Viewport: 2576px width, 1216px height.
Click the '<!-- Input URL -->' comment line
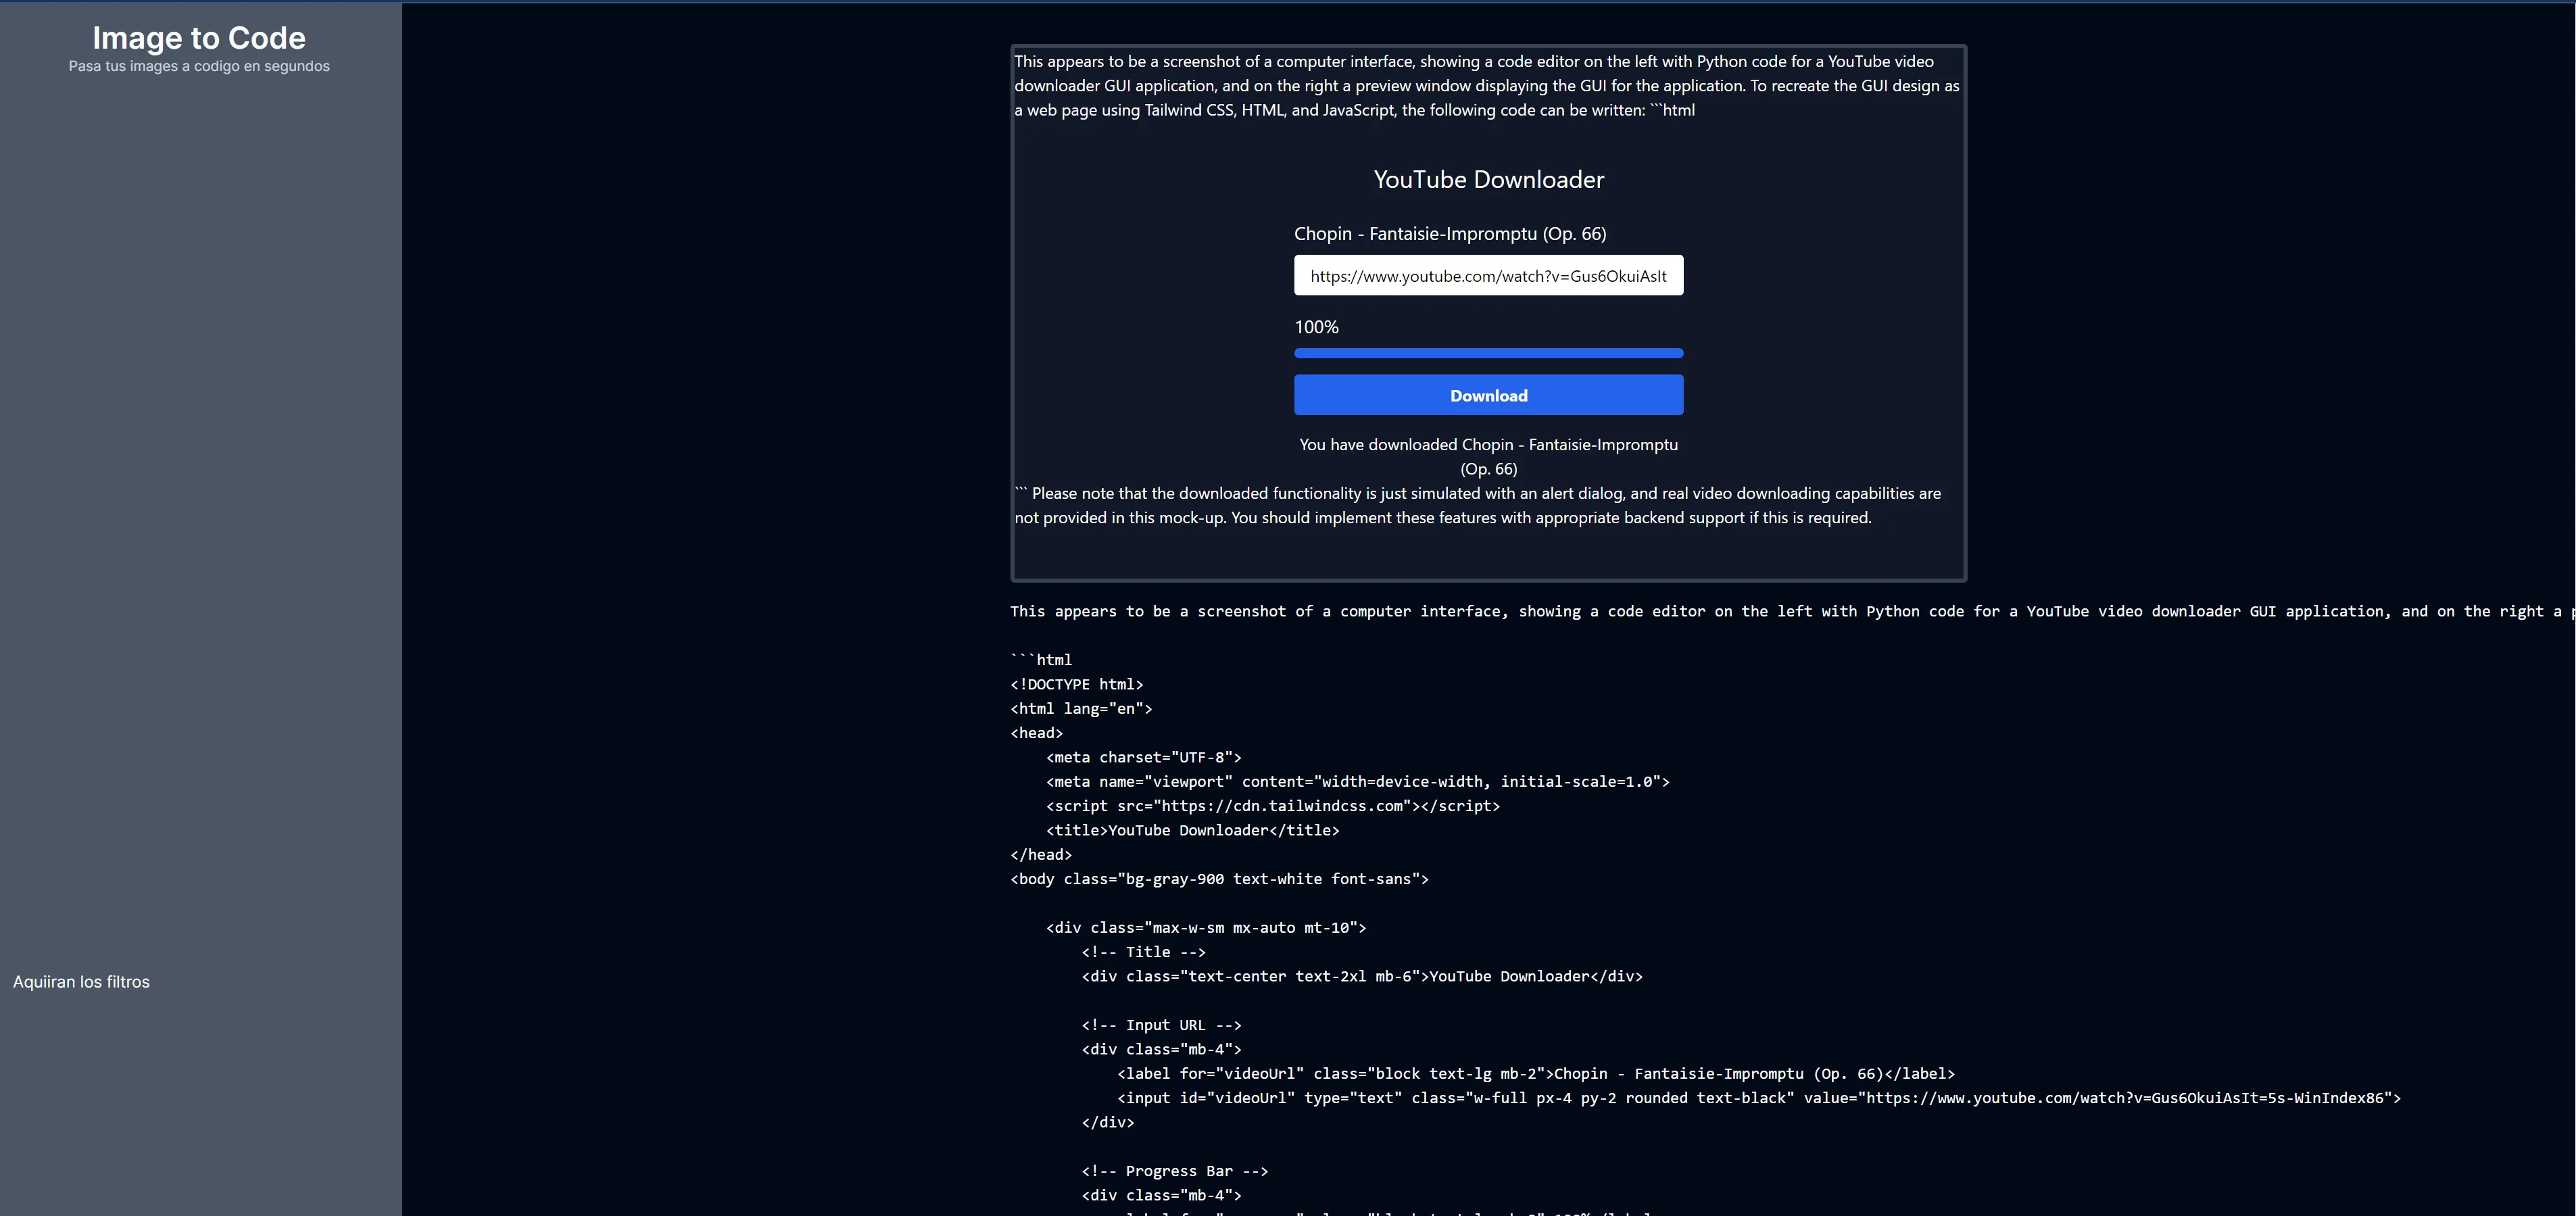[x=1161, y=1025]
